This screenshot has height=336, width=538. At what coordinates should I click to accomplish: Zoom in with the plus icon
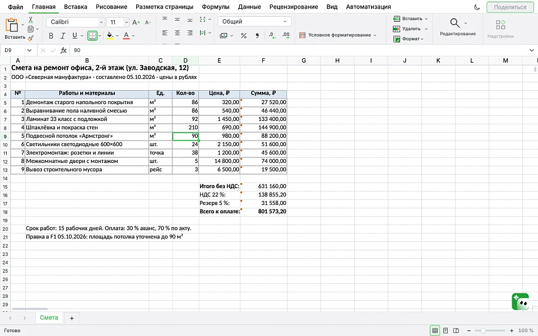(x=512, y=330)
